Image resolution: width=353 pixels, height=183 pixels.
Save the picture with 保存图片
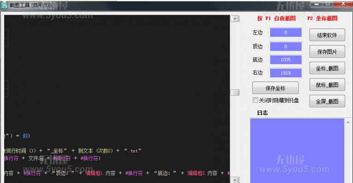[x=327, y=52]
